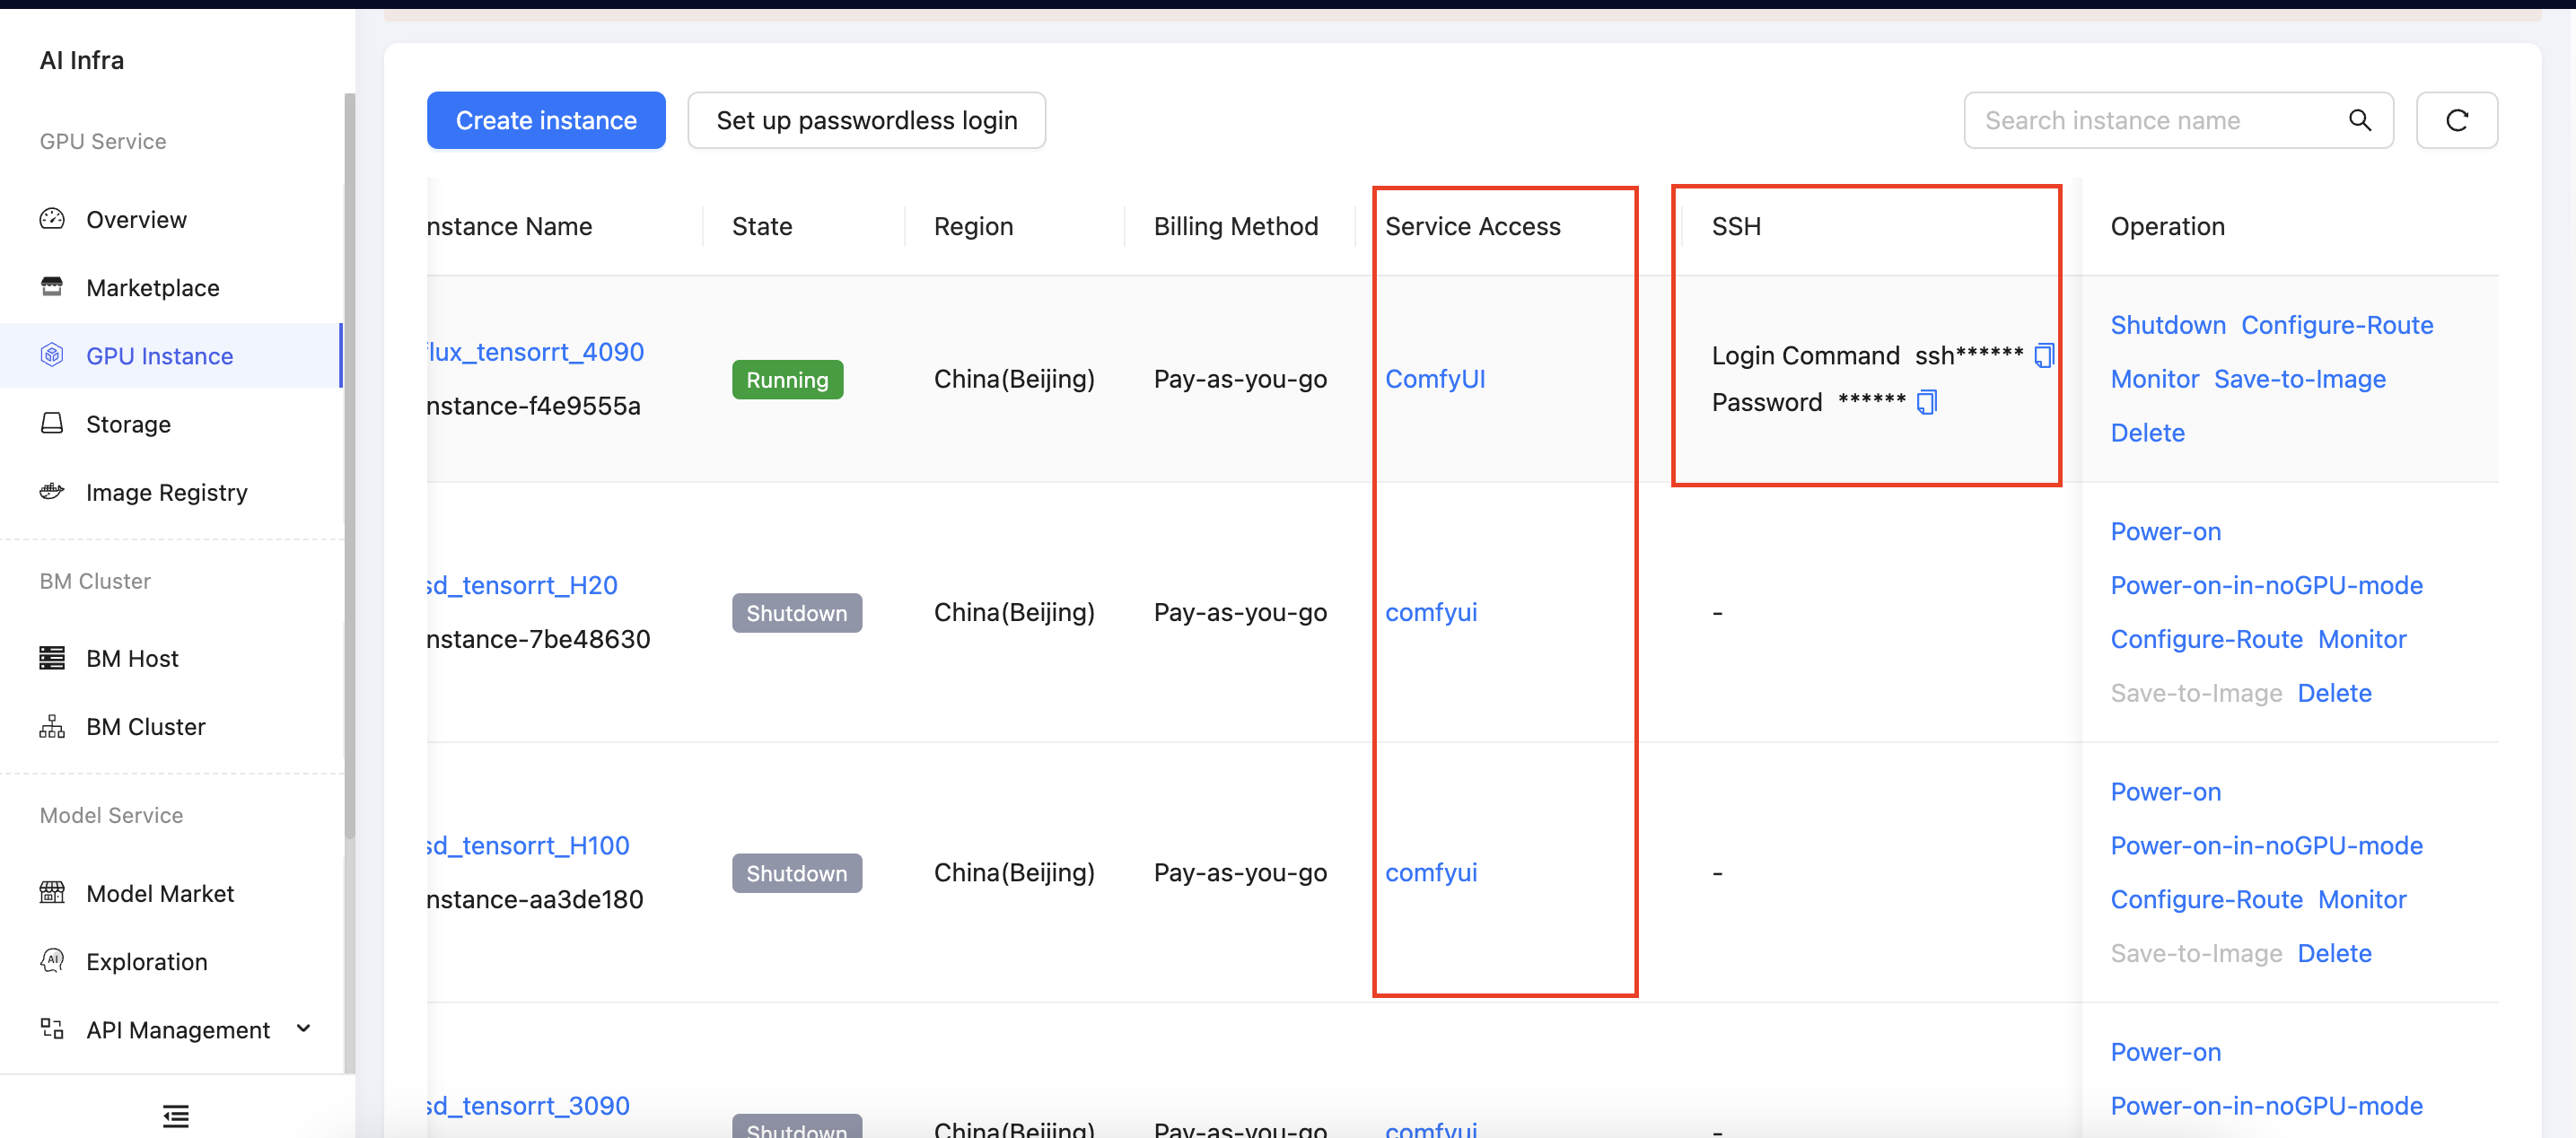Screen dimensions: 2576x1138
Task: Open the sd_tensorrt_3090 instance link
Action: point(528,1105)
